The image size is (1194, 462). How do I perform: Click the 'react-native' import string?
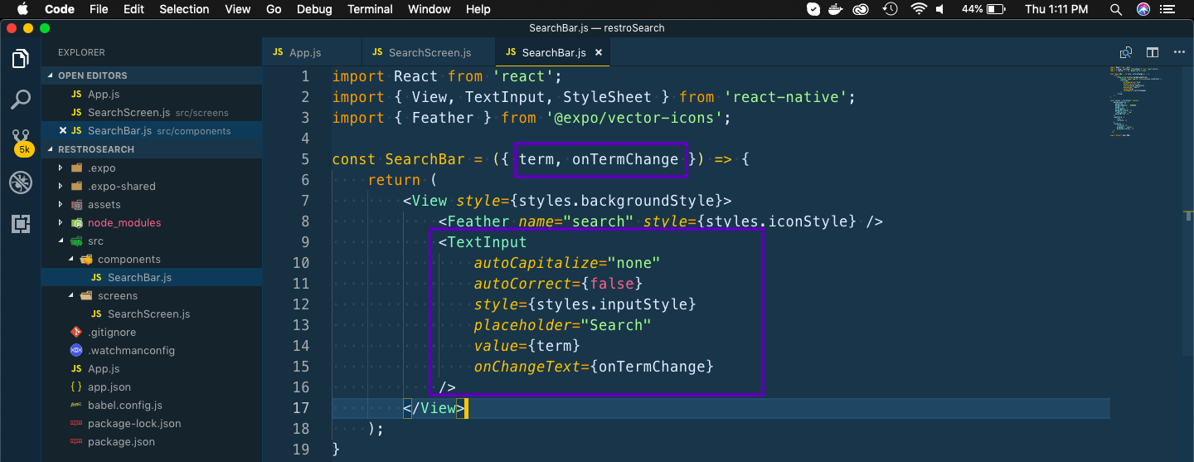pos(784,97)
